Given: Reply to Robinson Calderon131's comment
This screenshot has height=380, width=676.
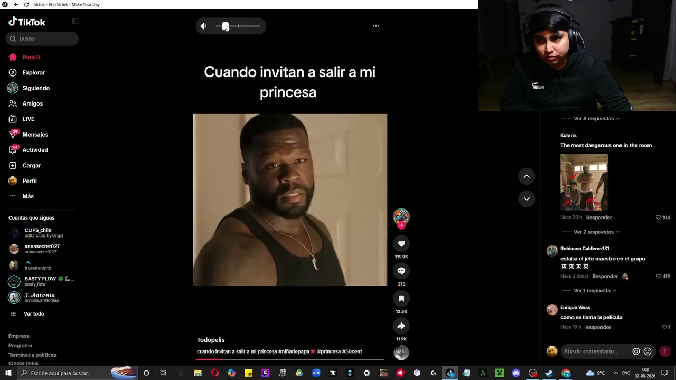Looking at the screenshot, I should 605,277.
